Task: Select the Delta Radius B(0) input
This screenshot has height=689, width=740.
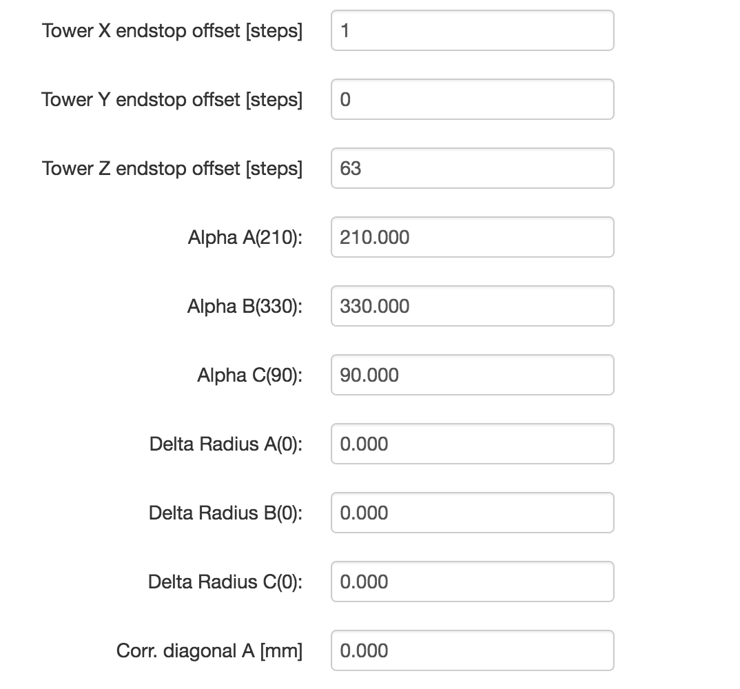Action: [x=472, y=513]
